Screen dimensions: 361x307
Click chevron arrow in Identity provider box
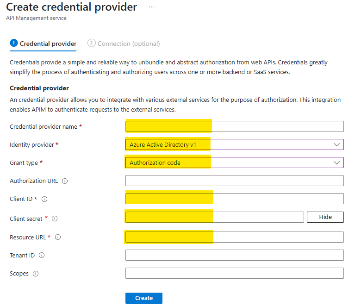click(x=336, y=144)
